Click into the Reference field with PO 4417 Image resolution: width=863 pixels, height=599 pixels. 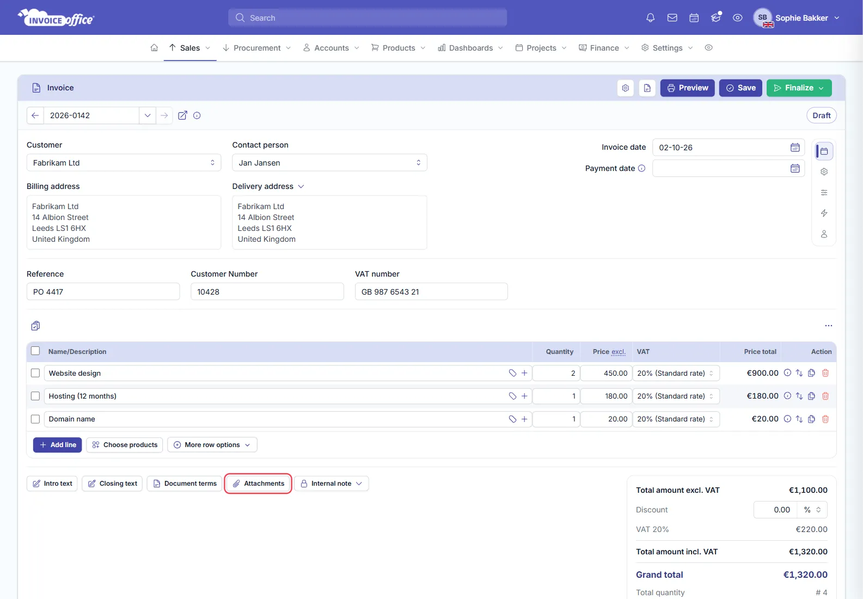(103, 291)
